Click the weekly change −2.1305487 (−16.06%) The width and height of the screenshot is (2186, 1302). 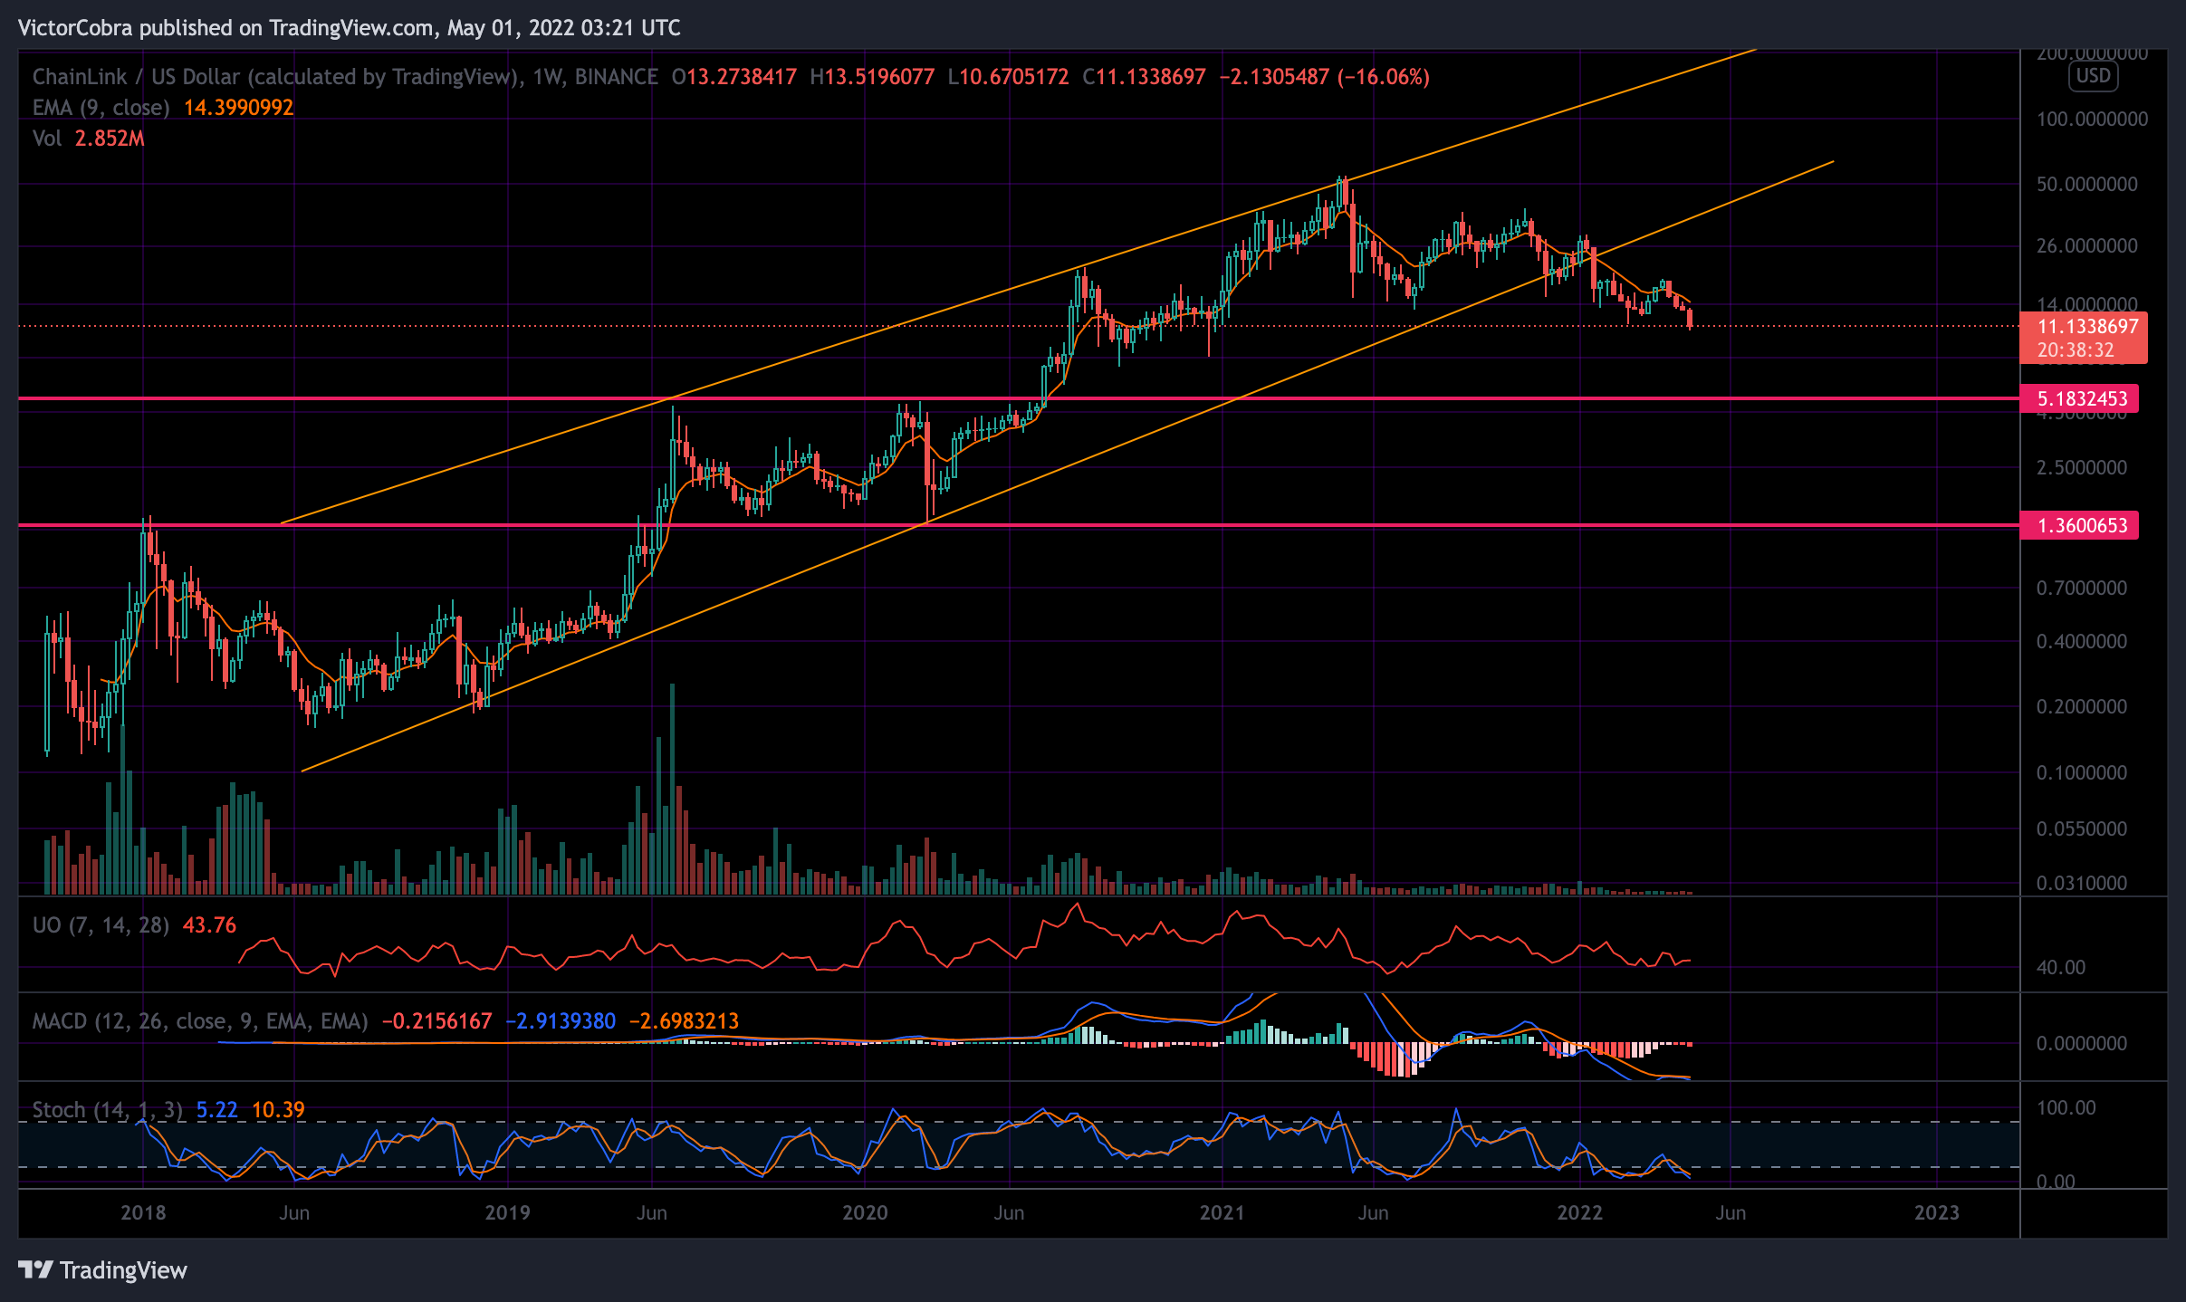click(1325, 77)
